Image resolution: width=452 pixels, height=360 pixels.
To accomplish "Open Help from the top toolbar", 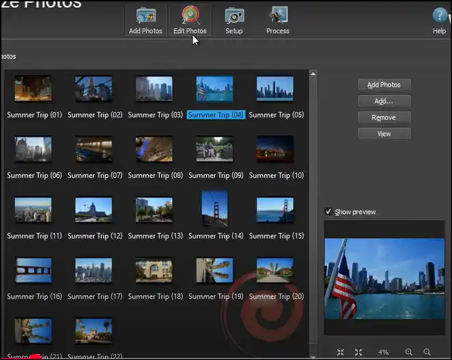I will click(439, 20).
